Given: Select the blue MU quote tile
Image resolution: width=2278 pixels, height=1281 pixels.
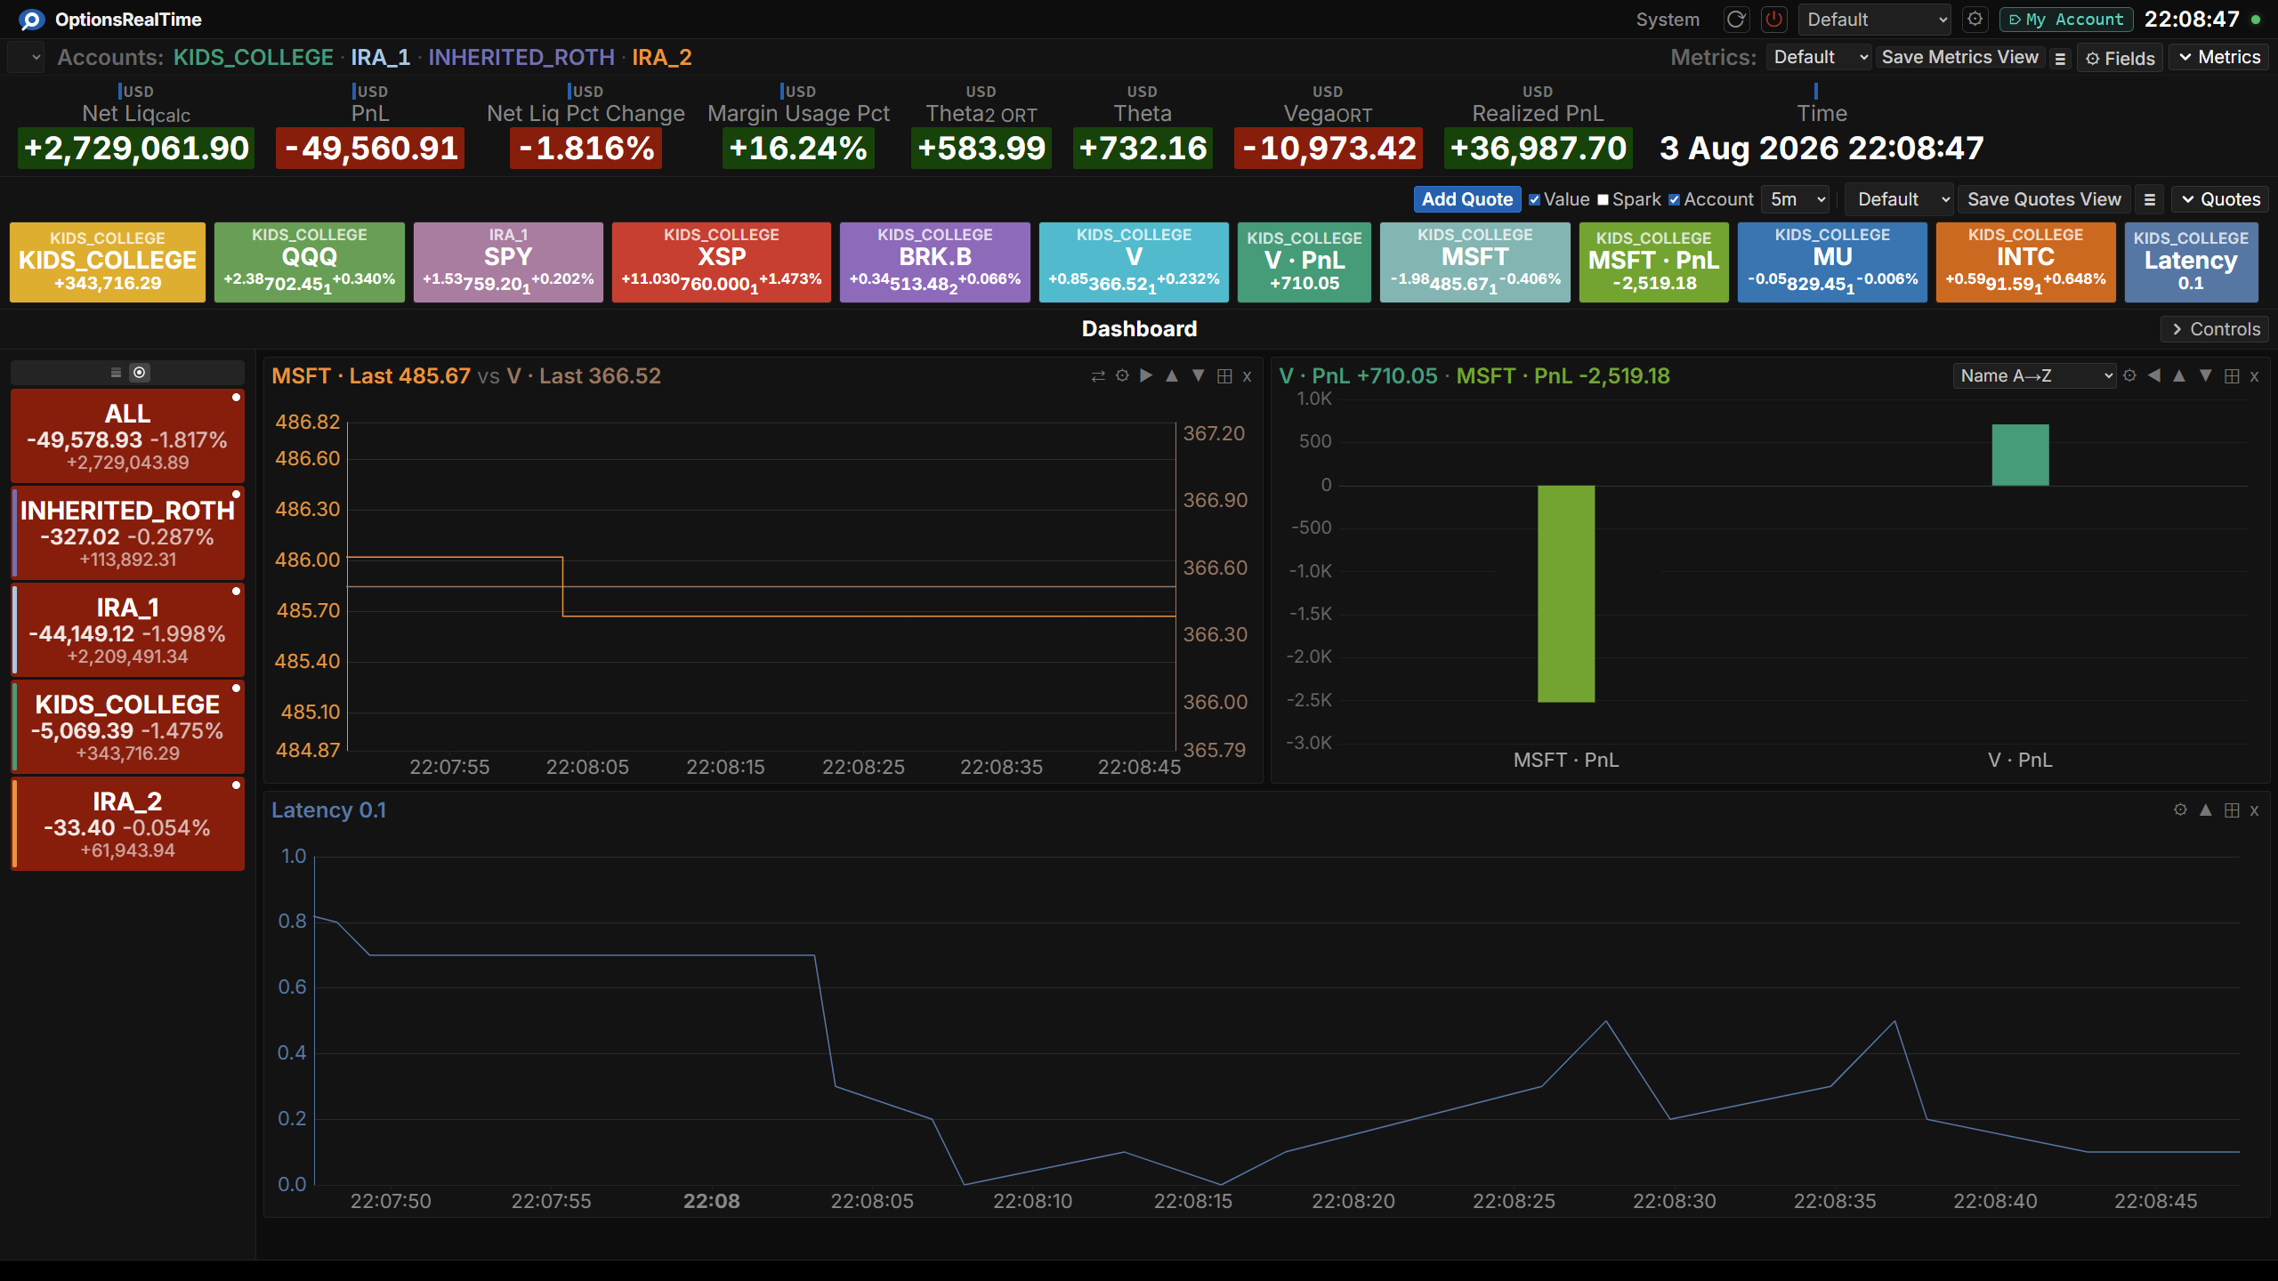Looking at the screenshot, I should tap(1832, 262).
